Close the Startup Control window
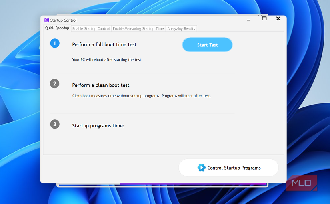Viewport: 330px width, 204px height. 278,18
